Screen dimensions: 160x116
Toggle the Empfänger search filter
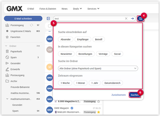[x=83, y=39]
